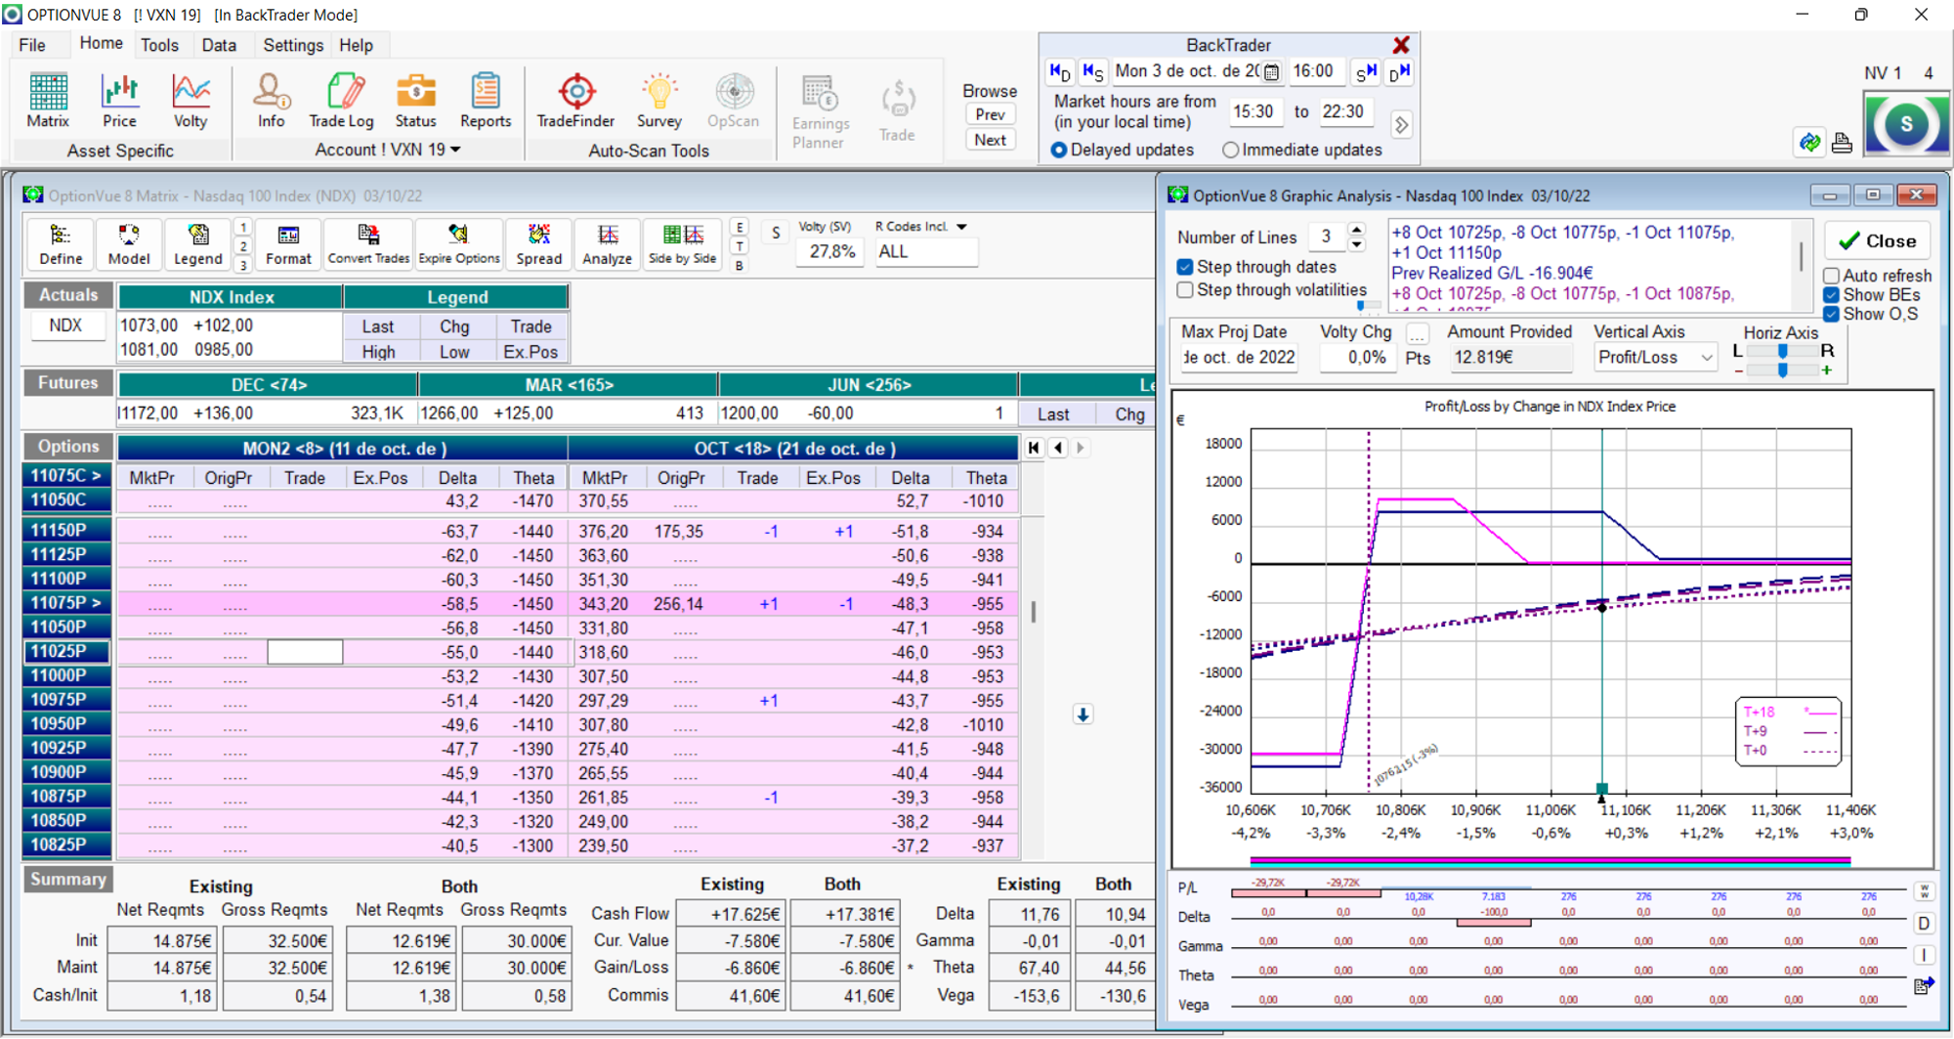Click the D button beside P/L chart
The width and height of the screenshot is (1954, 1039).
point(1924,923)
